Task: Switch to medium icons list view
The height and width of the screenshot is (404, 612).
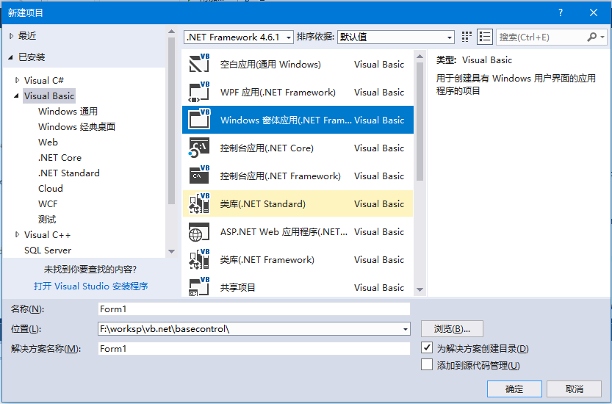Action: pos(485,37)
